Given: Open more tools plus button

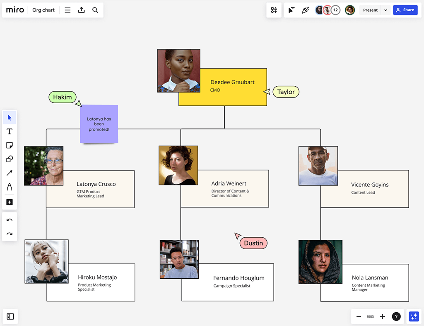Looking at the screenshot, I should coord(10,202).
